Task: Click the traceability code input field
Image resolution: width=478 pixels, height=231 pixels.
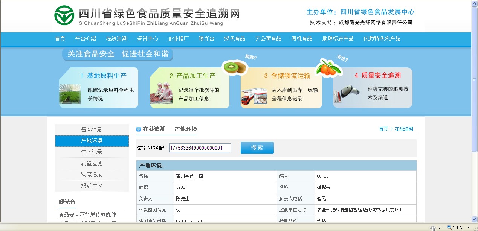Action: (x=200, y=148)
